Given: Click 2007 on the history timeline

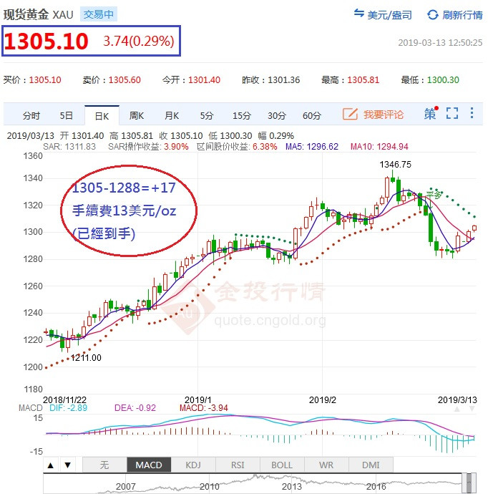Looking at the screenshot, I should 126,487.
